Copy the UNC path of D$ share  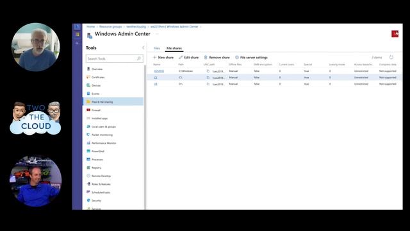(208, 84)
